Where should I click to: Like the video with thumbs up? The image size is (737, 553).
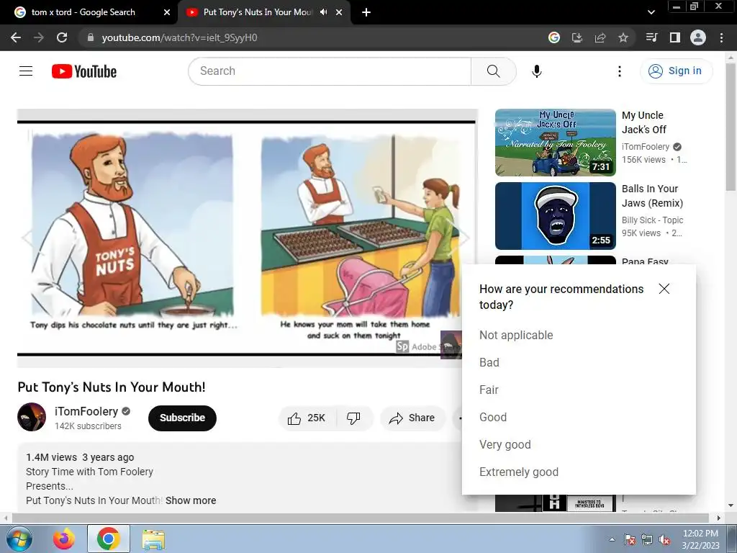307,418
